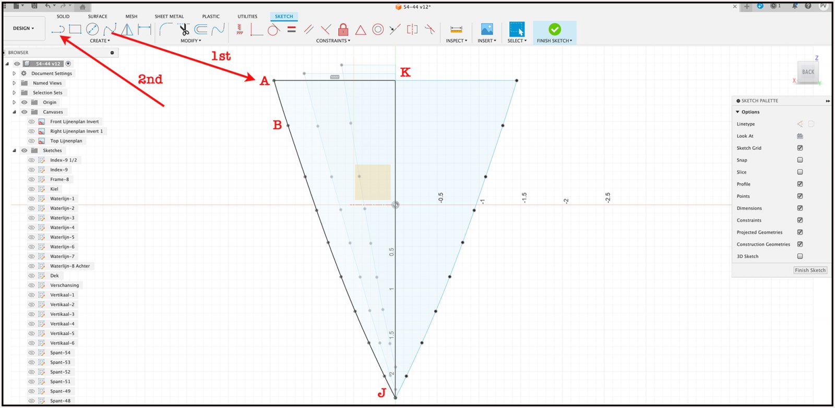The width and height of the screenshot is (835, 408).
Task: Click the Finish Sketch button in palette
Action: 810,270
